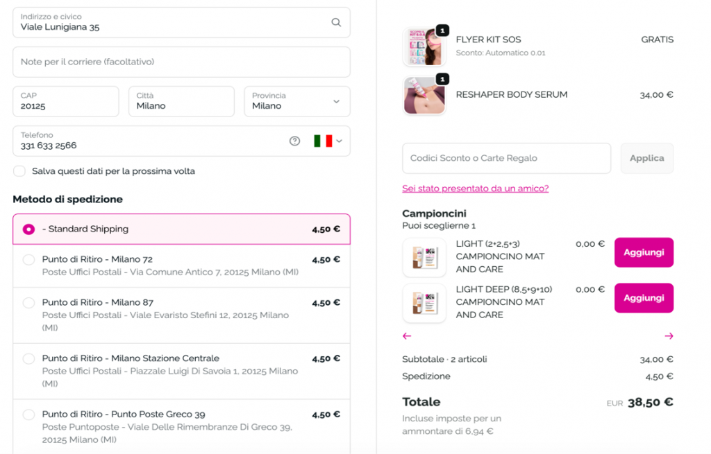Click the phone help question mark icon

(294, 141)
